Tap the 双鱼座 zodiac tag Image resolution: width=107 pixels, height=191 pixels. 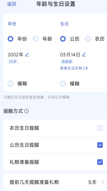[x=67, y=62]
